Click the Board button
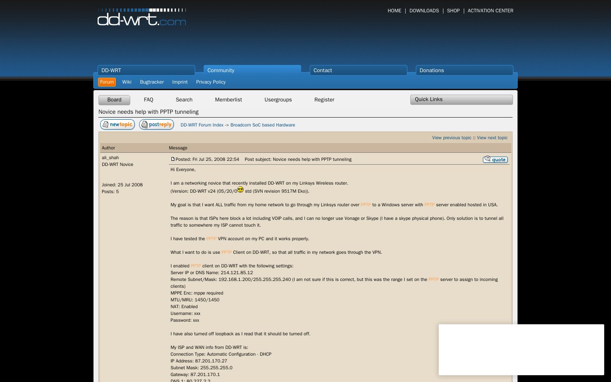Screen dimensions: 611x382 [x=114, y=100]
